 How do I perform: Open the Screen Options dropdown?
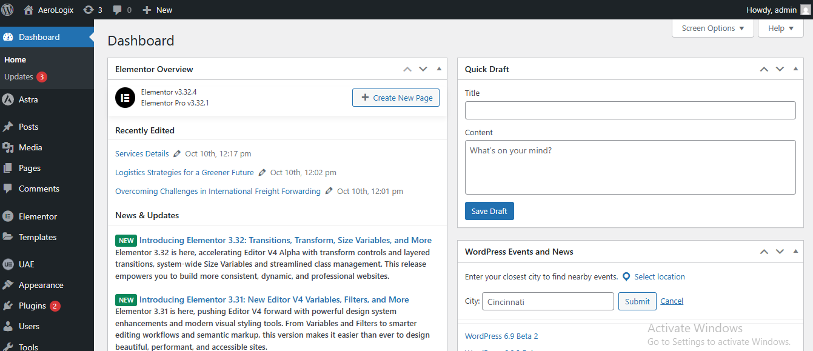712,28
